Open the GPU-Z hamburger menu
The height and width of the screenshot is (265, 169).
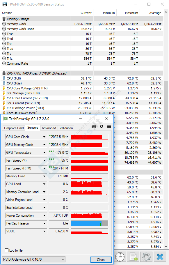[109, 126]
